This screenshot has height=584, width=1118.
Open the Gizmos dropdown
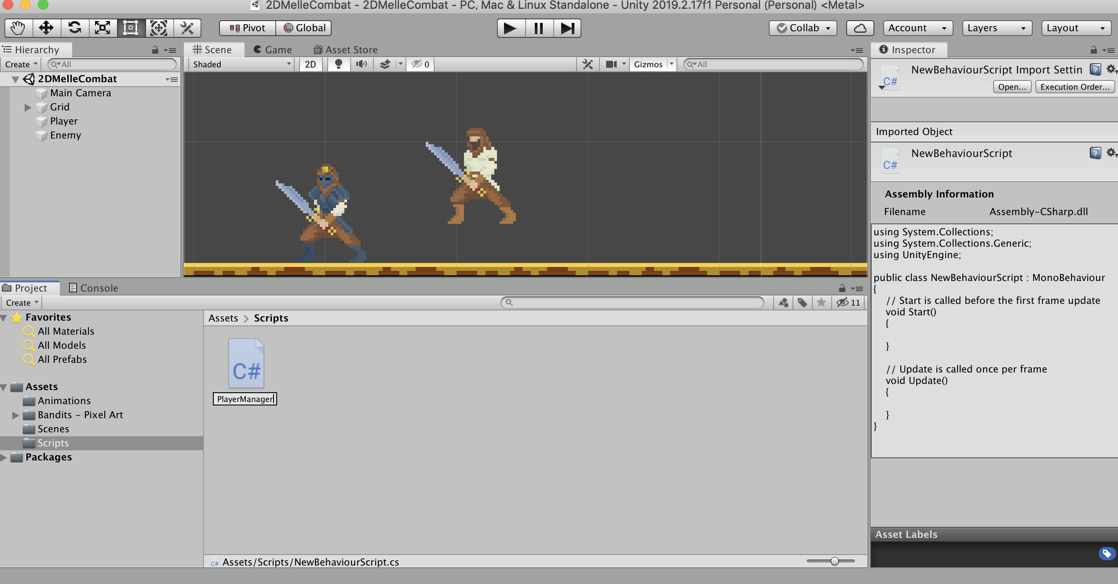tap(653, 64)
